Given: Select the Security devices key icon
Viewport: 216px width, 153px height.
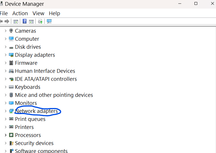Looking at the screenshot, I should coord(11,143).
